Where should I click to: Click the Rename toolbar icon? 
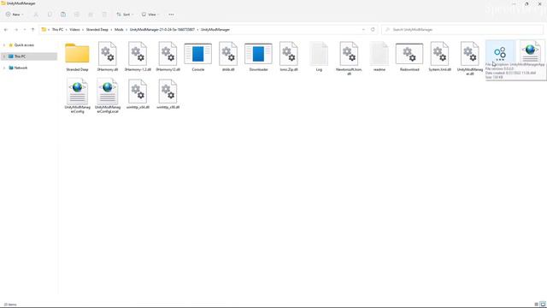pyautogui.click(x=77, y=15)
